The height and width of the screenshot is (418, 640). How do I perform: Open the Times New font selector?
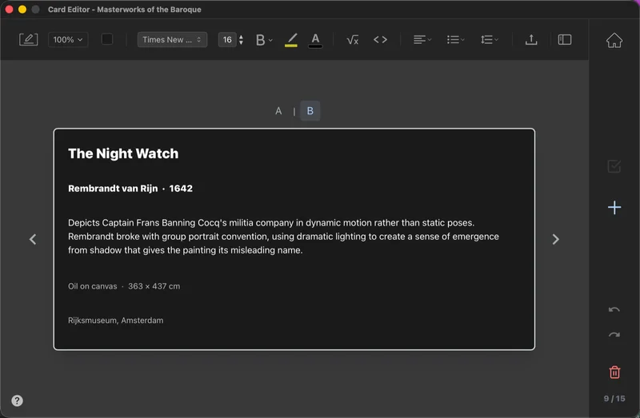172,39
